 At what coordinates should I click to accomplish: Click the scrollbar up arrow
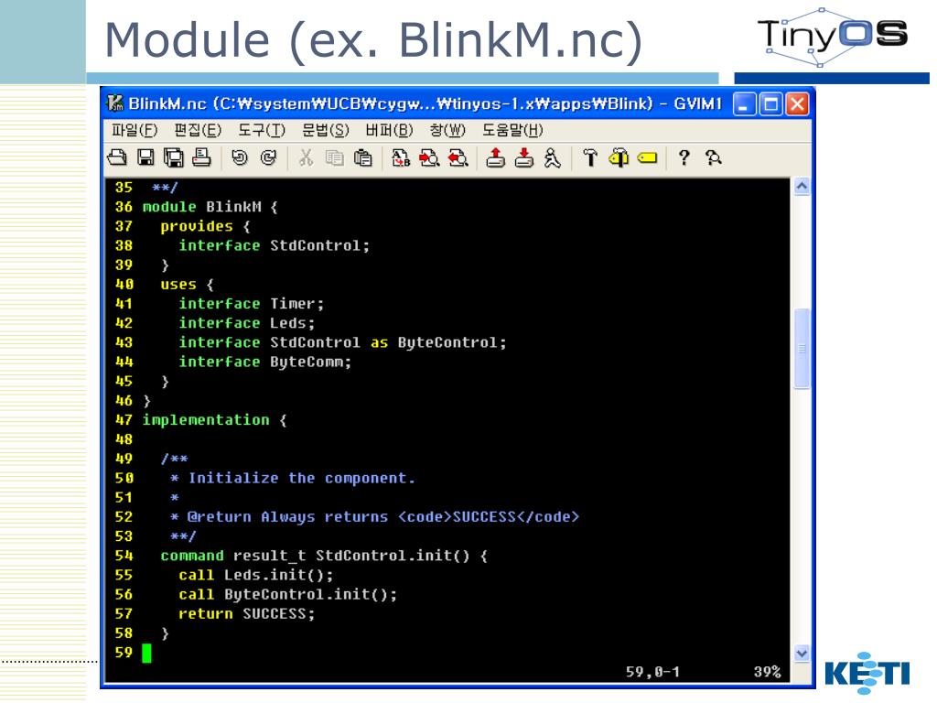coord(802,187)
